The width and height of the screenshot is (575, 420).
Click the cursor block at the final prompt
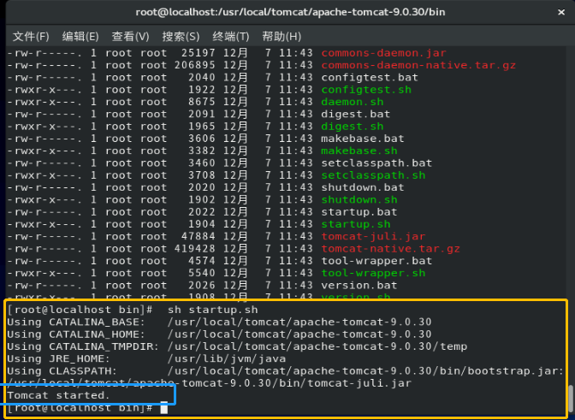point(164,407)
